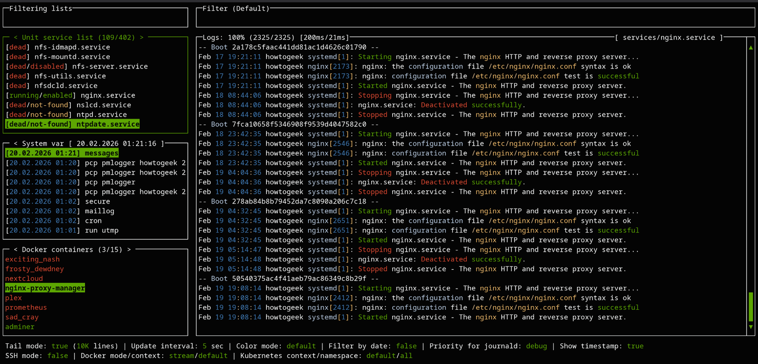Click the right arrow of Unit service list
758x364 pixels.
[141, 38]
